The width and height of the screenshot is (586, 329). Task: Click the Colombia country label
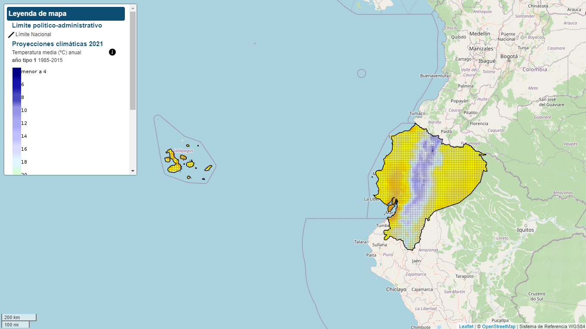coord(535,69)
